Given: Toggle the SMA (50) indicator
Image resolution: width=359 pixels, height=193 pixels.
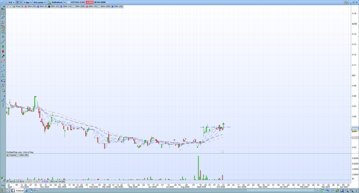Looking at the screenshot, I should 31,6.
